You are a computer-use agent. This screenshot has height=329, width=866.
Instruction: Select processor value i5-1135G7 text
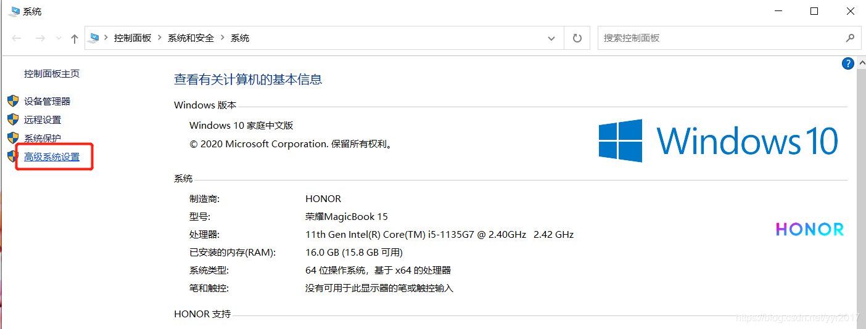440,235
